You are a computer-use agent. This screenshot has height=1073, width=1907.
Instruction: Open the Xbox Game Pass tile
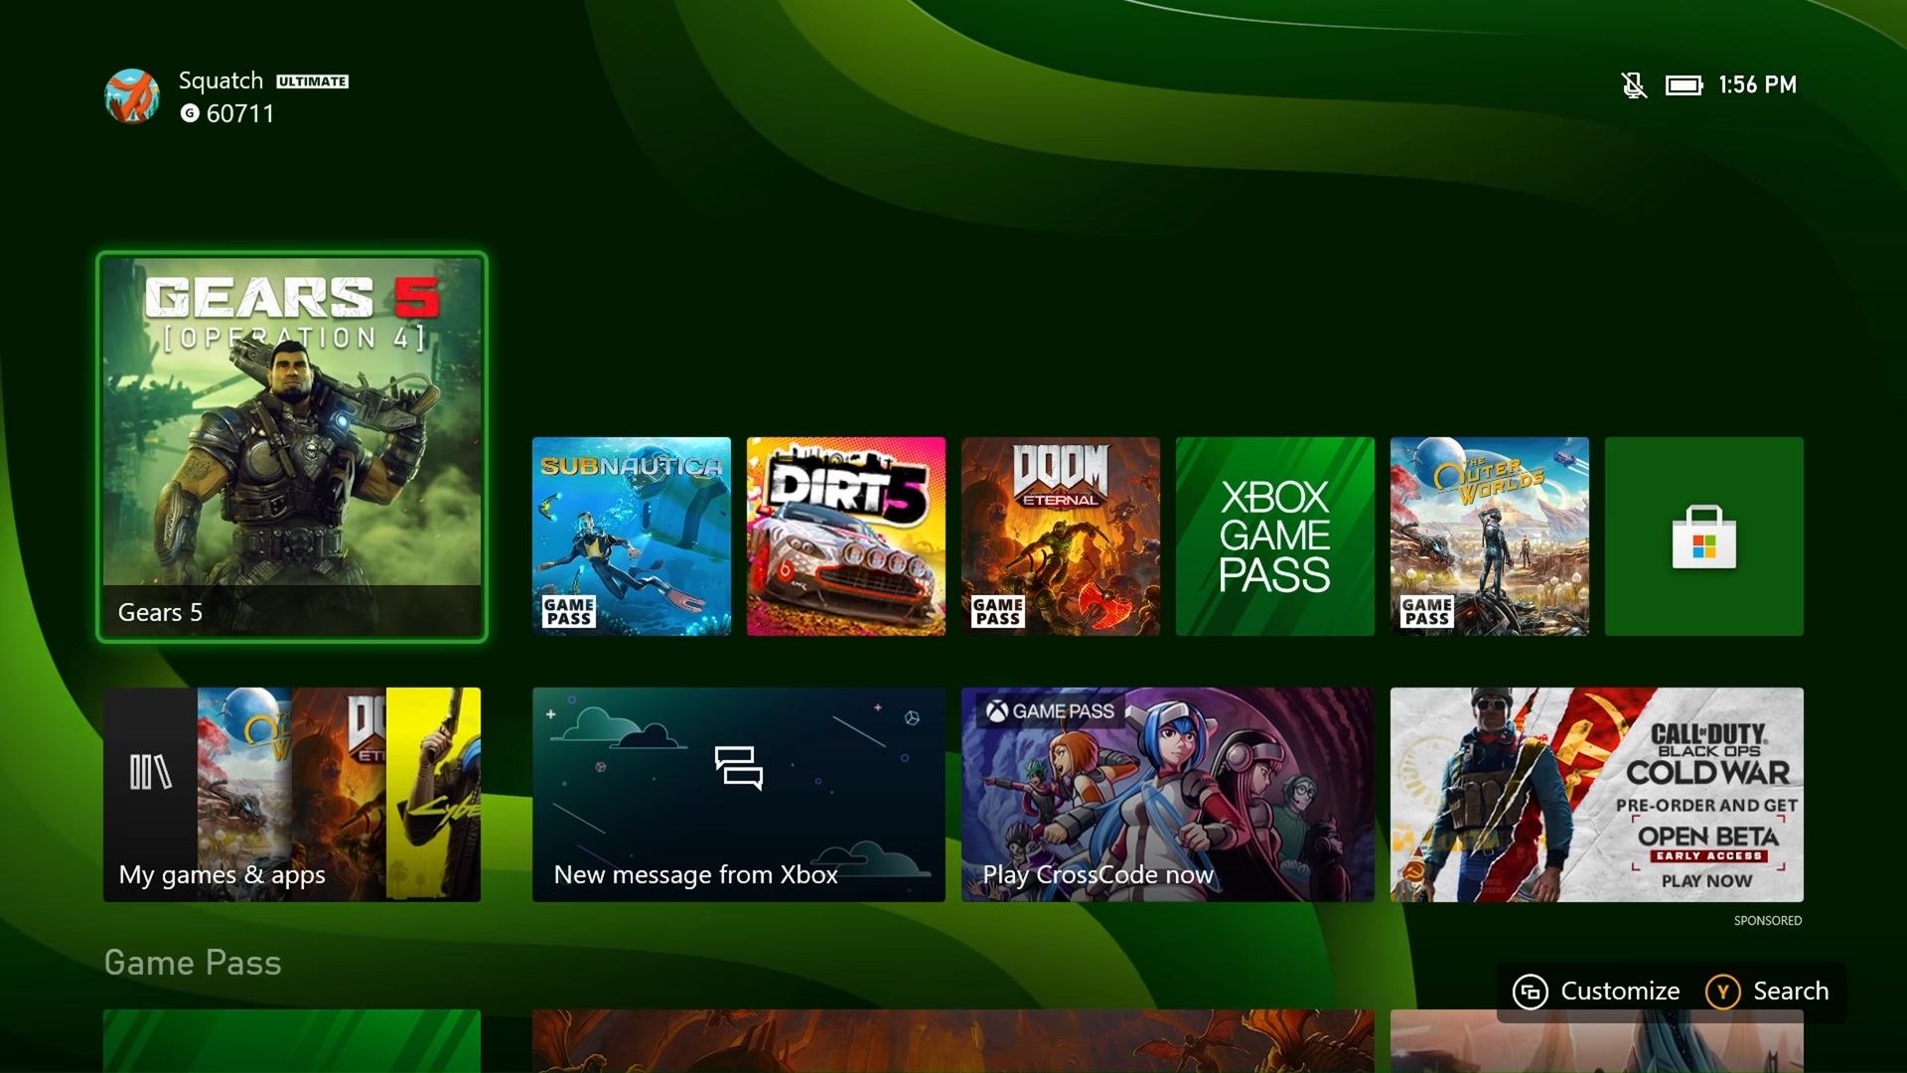pos(1275,536)
